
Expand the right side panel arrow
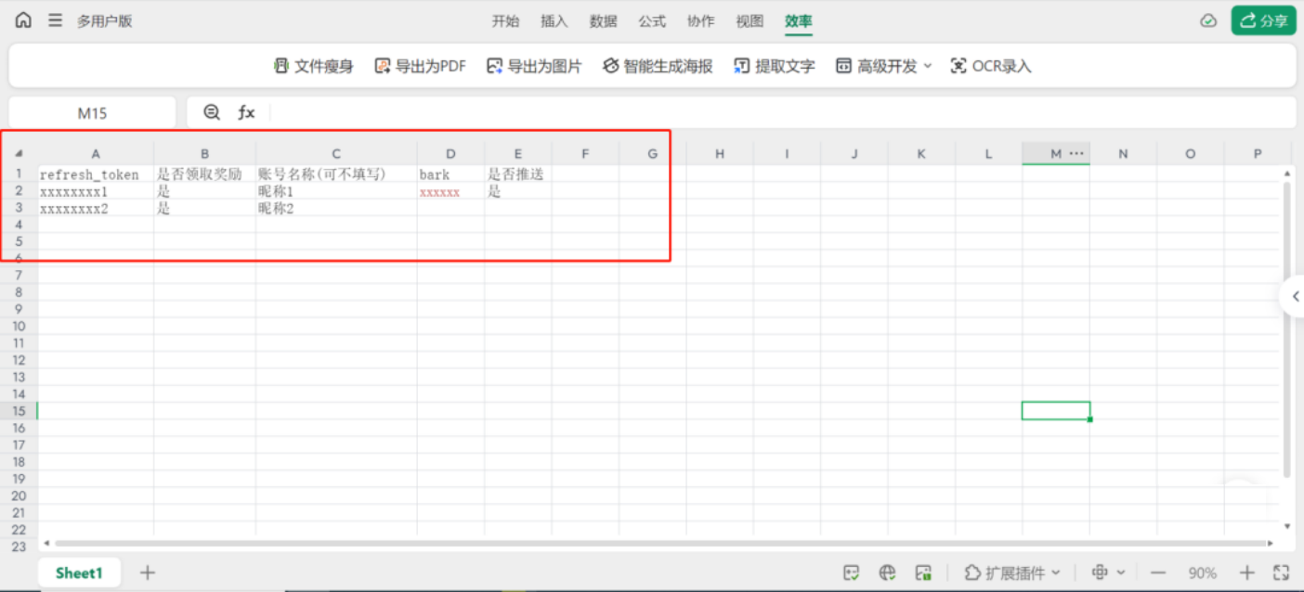[x=1294, y=297]
